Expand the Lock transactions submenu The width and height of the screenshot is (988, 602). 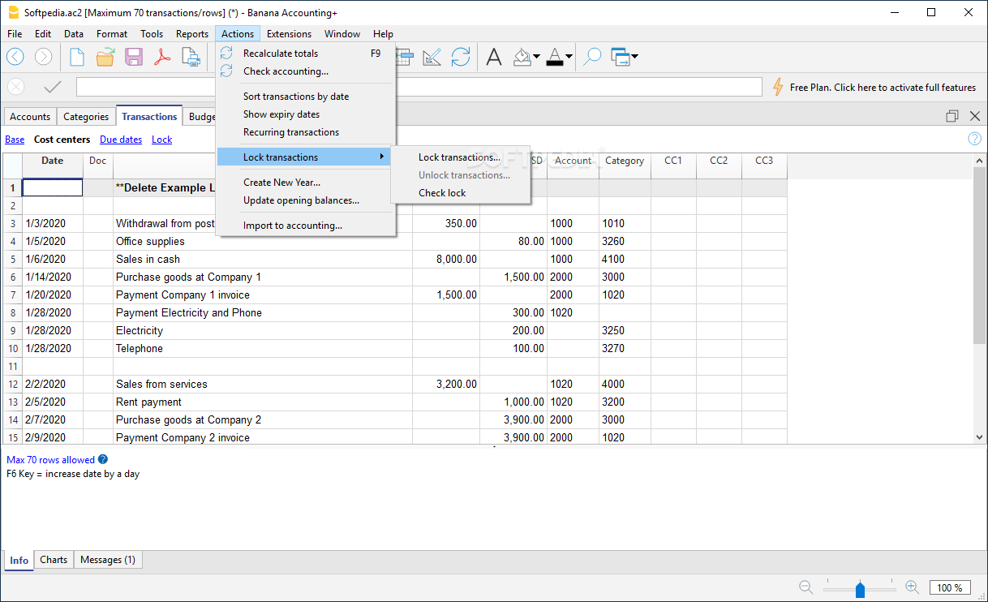(306, 157)
